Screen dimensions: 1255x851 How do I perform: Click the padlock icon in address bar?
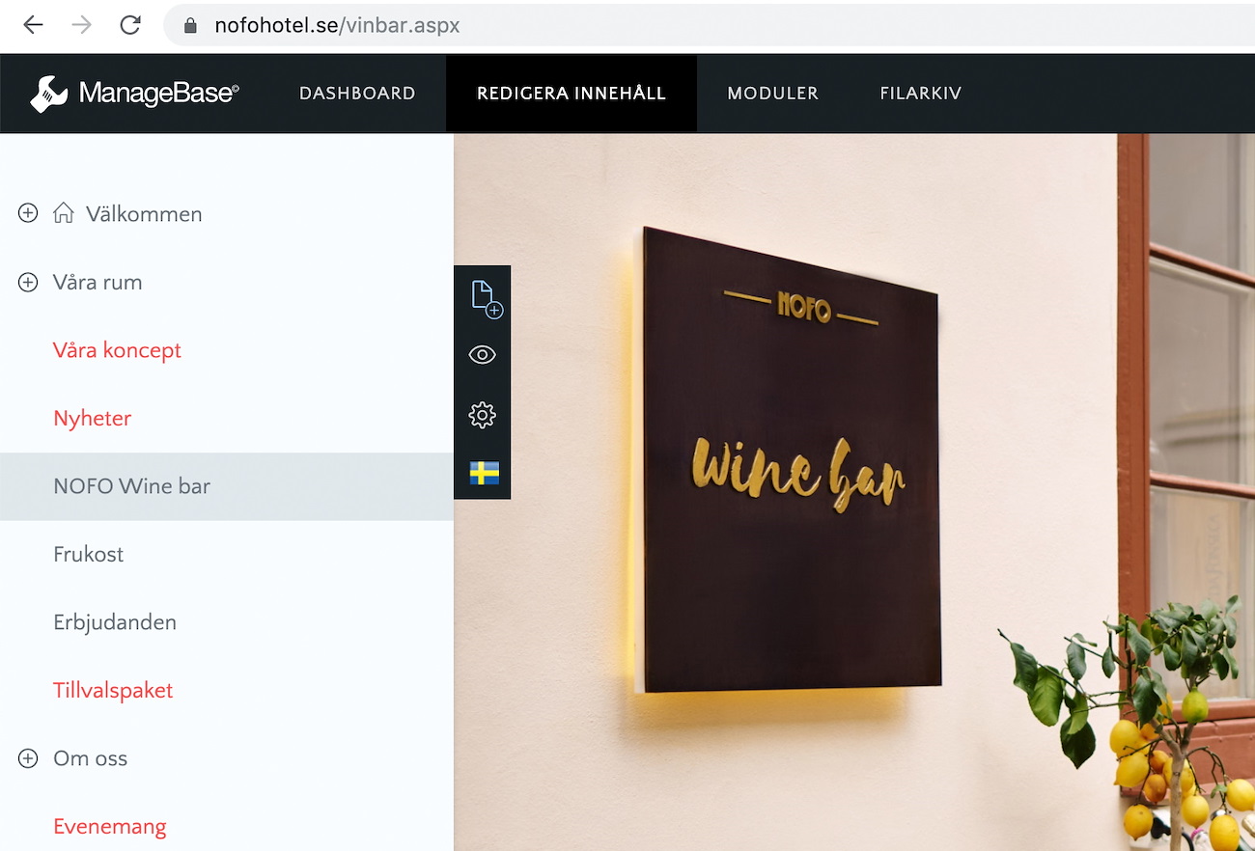190,26
